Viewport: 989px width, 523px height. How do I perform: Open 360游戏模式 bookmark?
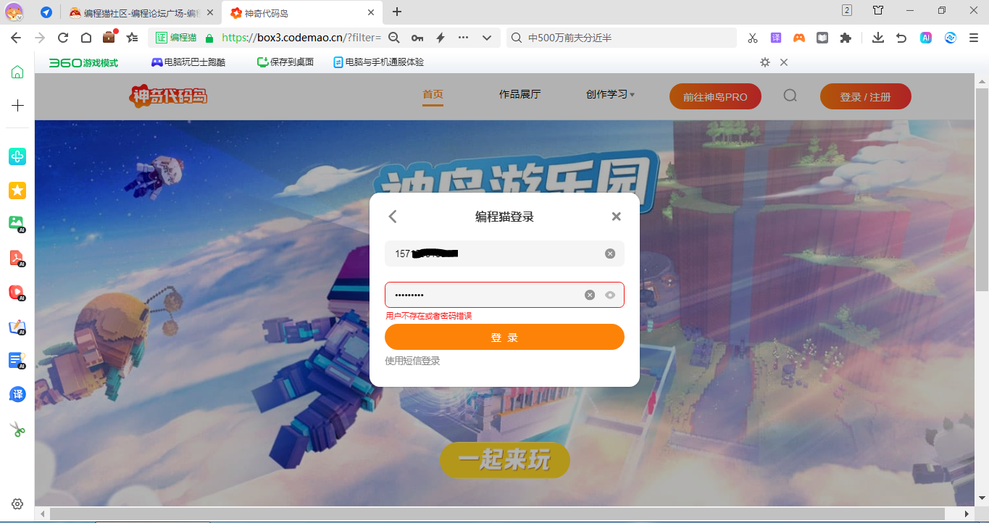point(83,63)
